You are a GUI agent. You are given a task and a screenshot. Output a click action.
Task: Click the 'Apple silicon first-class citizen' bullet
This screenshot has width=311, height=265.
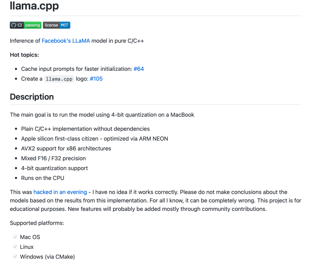94,139
